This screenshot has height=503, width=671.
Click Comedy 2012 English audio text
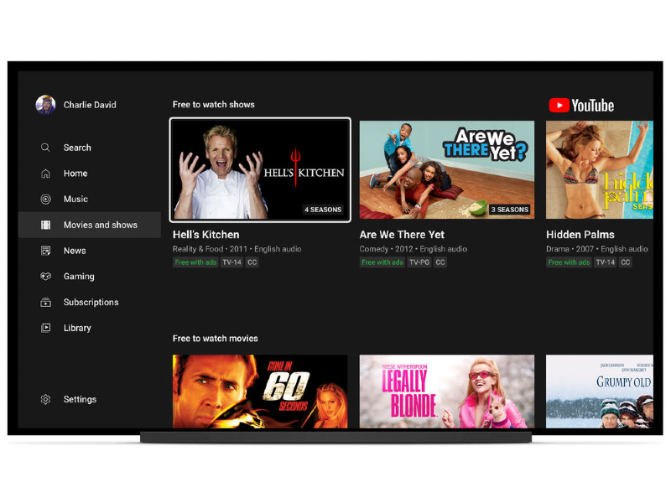tap(414, 249)
